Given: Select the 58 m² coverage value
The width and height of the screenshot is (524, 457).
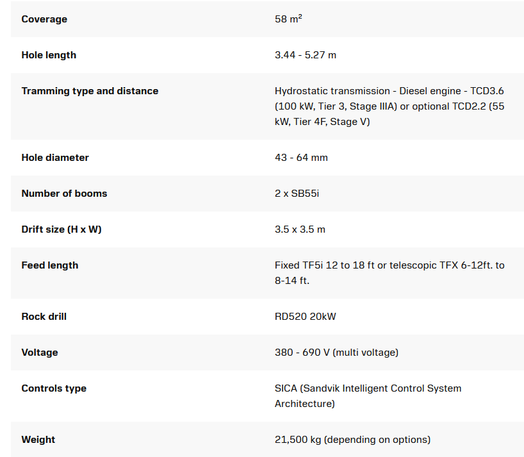Looking at the screenshot, I should click(x=288, y=19).
